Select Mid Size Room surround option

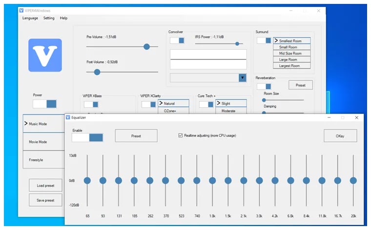pos(292,54)
